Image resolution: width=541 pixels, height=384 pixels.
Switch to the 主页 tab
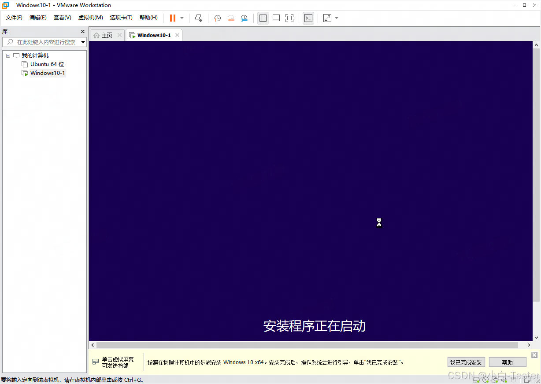tap(107, 35)
